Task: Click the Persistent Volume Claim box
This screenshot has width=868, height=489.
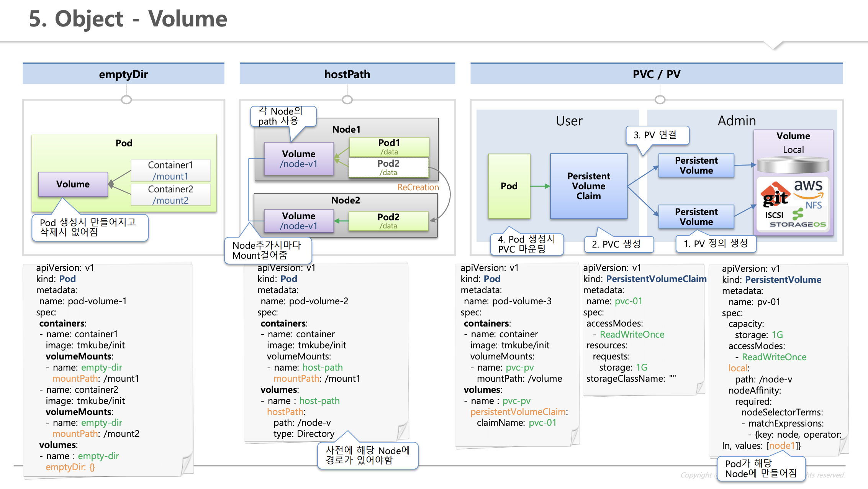Action: pos(589,186)
